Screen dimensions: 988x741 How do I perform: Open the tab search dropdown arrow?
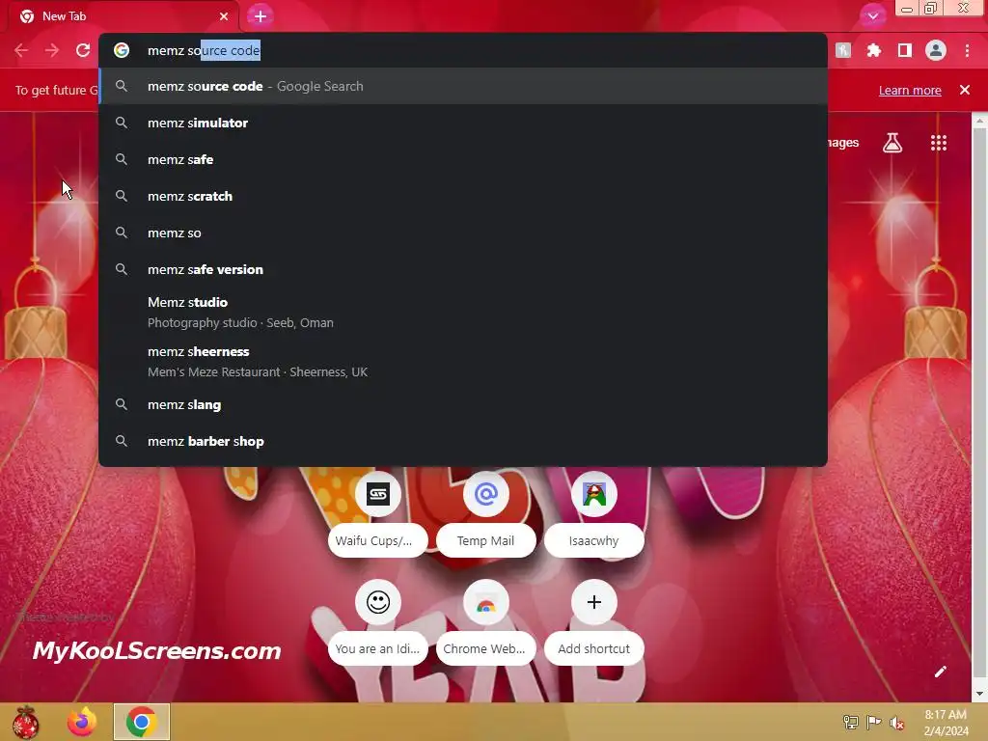click(872, 16)
